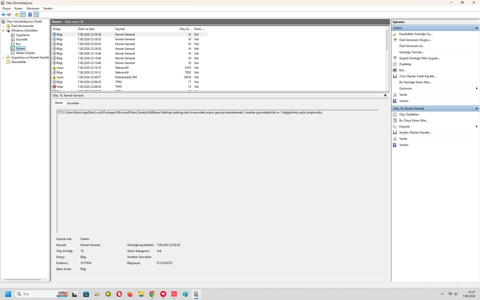The width and height of the screenshot is (480, 300).
Task: Click 'Özel Görünüm Al...' action
Action: click(x=411, y=46)
